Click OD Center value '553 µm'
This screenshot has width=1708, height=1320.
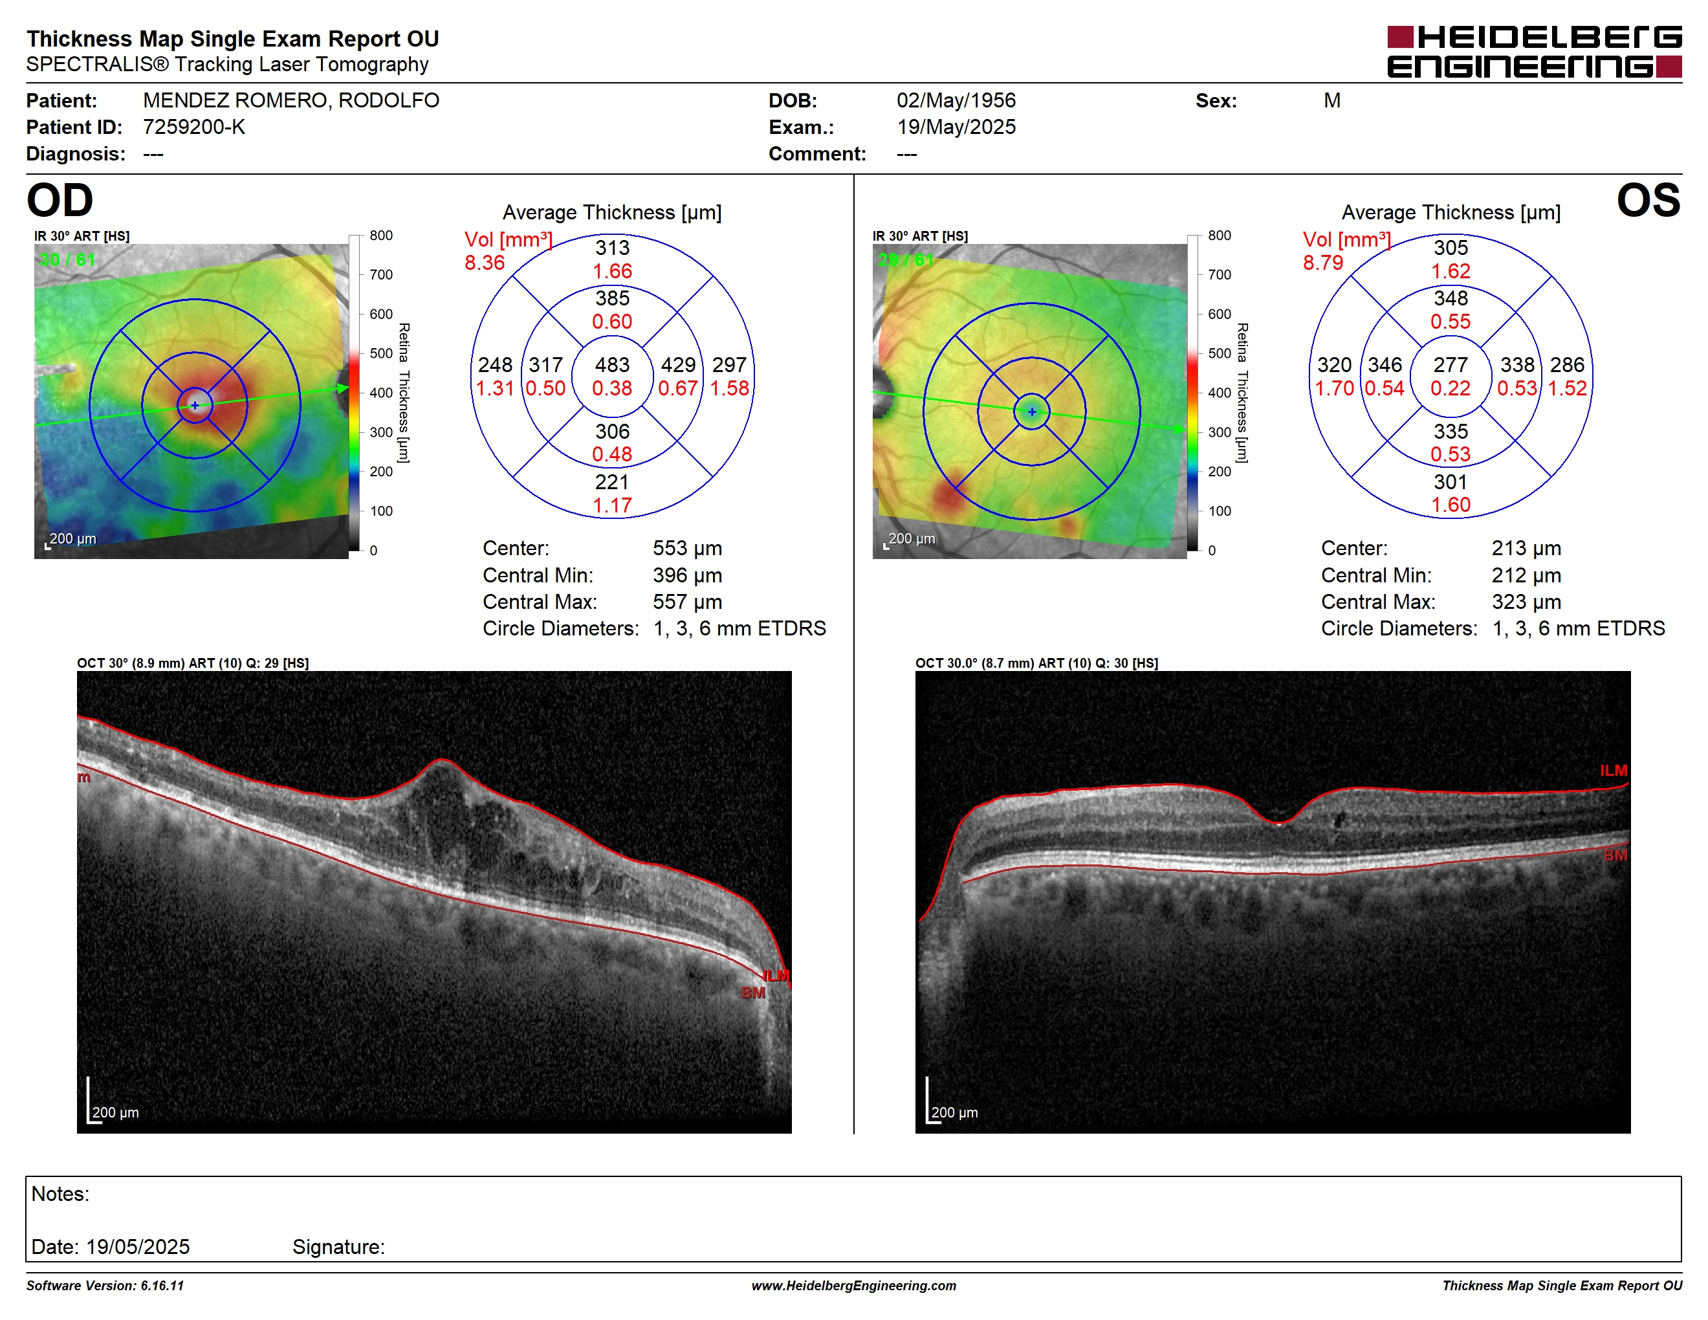click(x=688, y=548)
